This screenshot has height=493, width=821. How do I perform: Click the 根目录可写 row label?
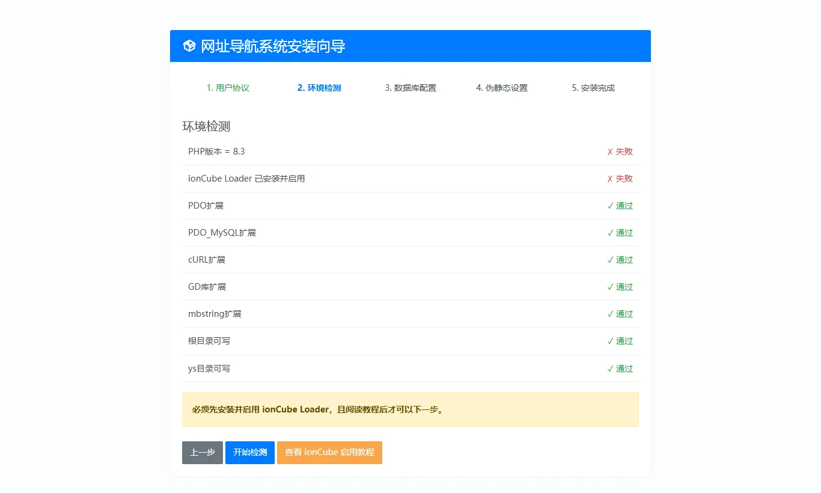(209, 341)
